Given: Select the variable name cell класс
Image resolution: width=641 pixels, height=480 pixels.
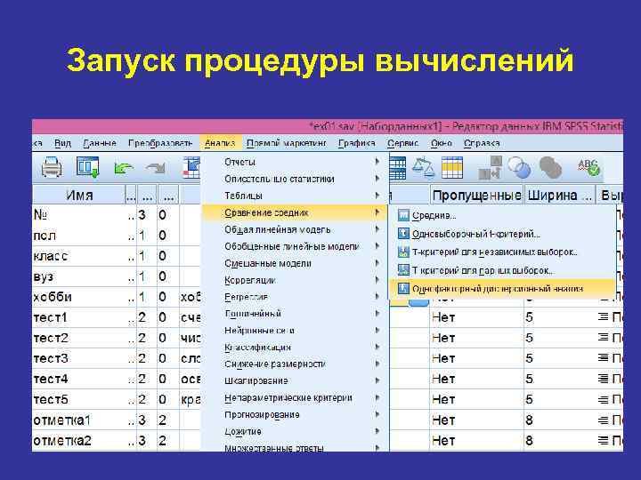Looking at the screenshot, I should pyautogui.click(x=80, y=256).
